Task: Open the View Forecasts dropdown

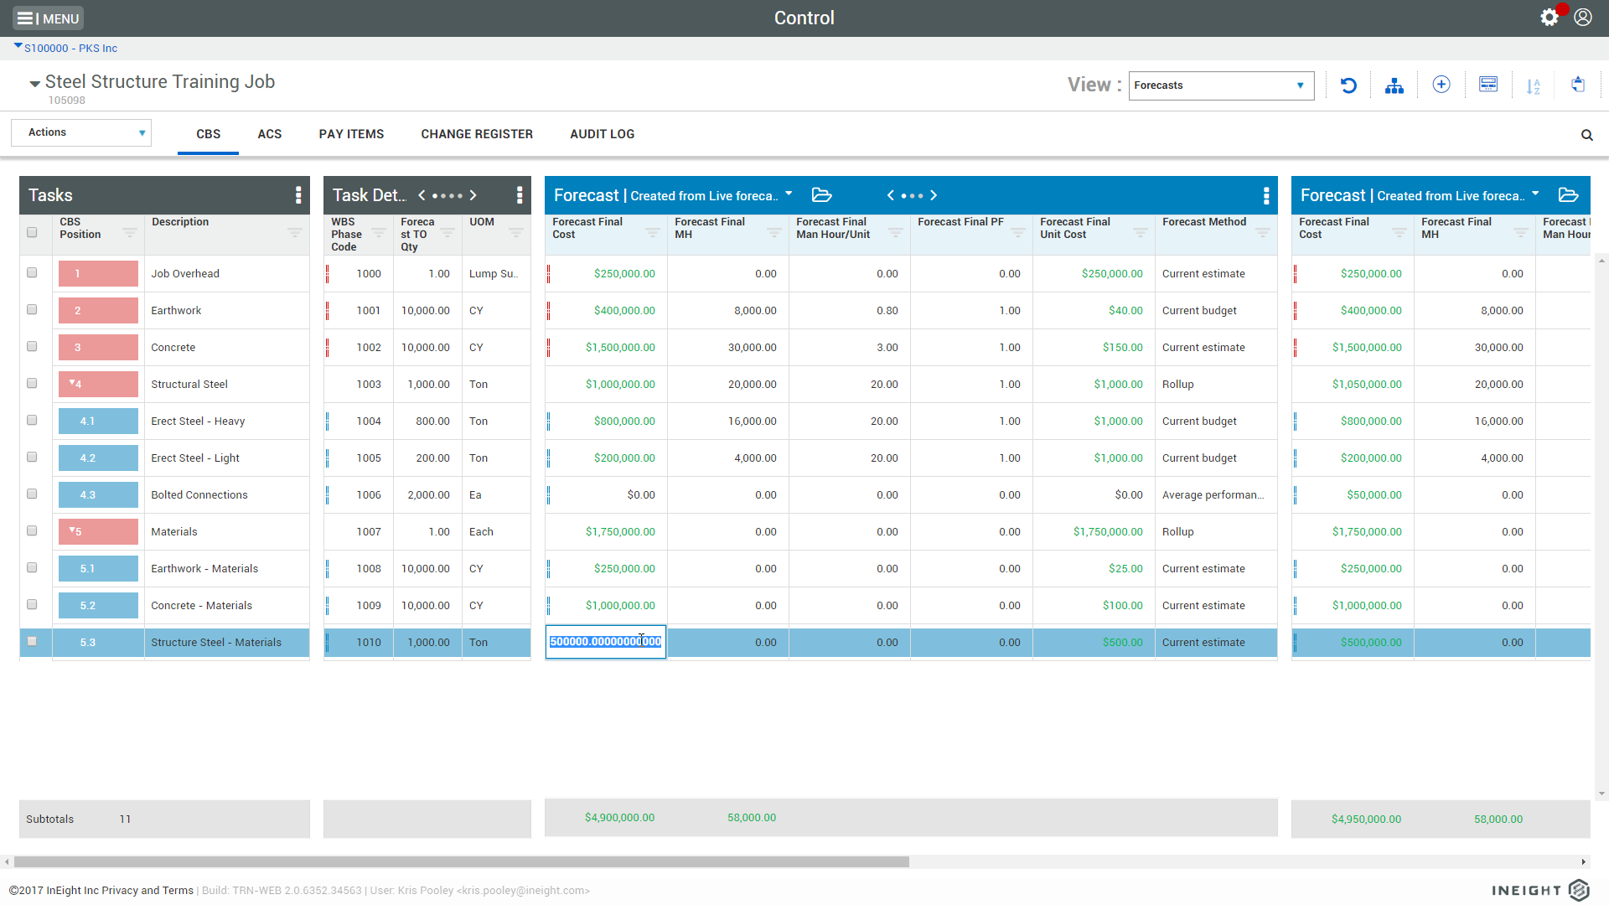Action: [x=1221, y=85]
